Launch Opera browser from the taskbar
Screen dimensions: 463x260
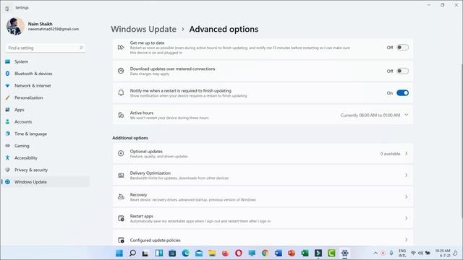(239, 253)
